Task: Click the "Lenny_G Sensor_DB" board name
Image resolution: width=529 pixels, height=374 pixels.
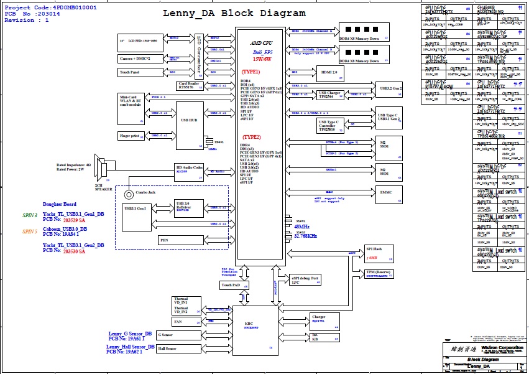Action: pyautogui.click(x=130, y=334)
